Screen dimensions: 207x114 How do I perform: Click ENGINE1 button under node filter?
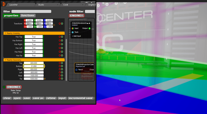[x=77, y=16]
